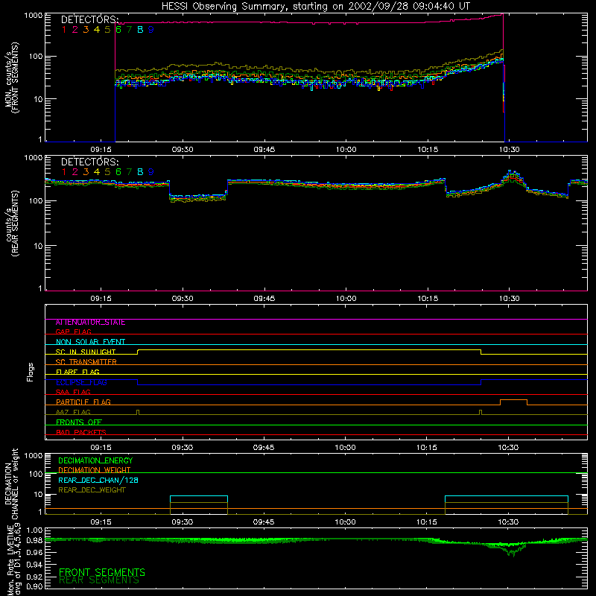This screenshot has width=596, height=596.
Task: Click 10:15 tick under the Flags panel
Action: coord(427,448)
